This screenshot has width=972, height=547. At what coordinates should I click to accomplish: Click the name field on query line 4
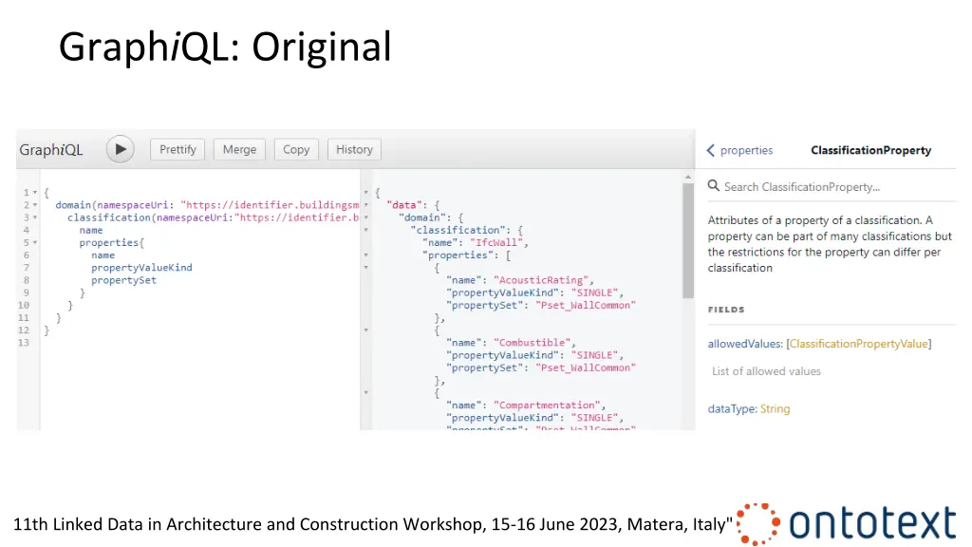[91, 230]
